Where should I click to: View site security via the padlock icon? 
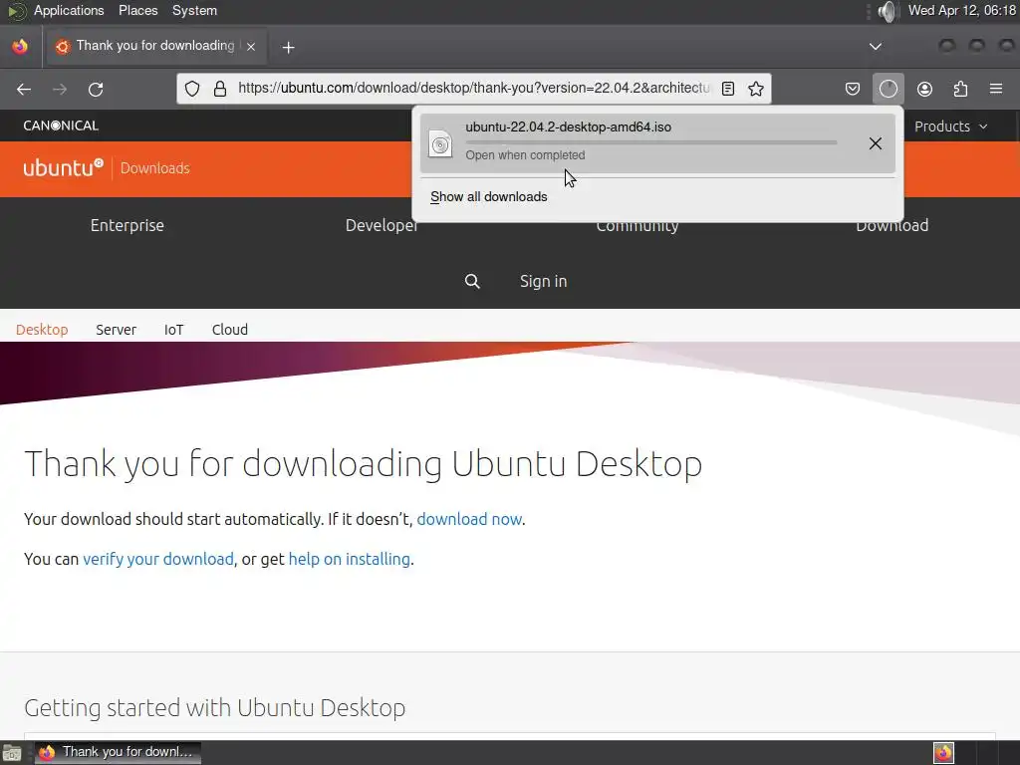220,89
